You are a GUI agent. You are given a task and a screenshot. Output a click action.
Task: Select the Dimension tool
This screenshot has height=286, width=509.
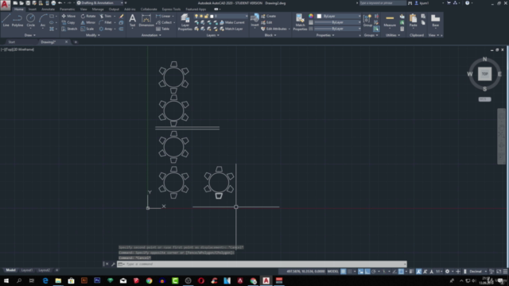tap(146, 20)
